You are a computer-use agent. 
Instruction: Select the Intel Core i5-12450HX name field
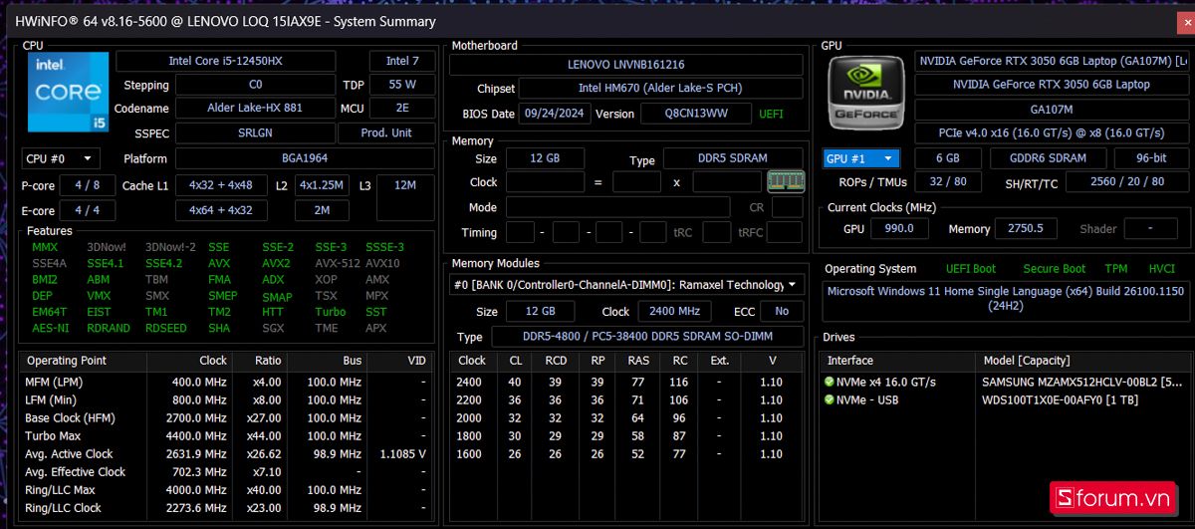point(225,61)
